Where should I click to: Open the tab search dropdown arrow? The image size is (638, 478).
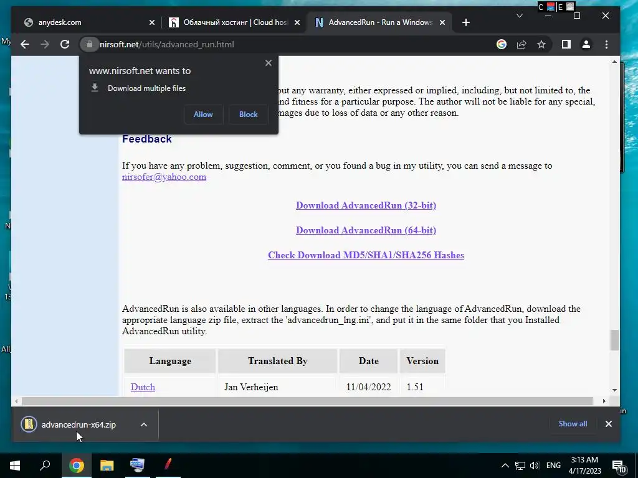(519, 16)
